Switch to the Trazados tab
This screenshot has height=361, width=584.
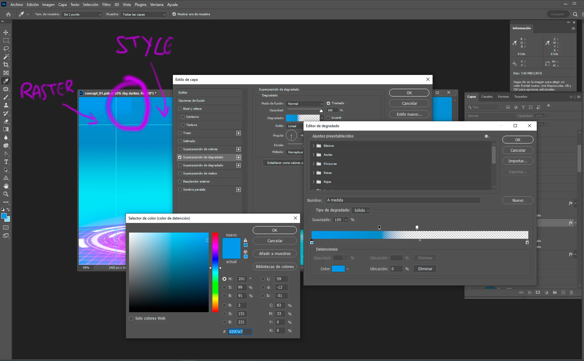[521, 97]
